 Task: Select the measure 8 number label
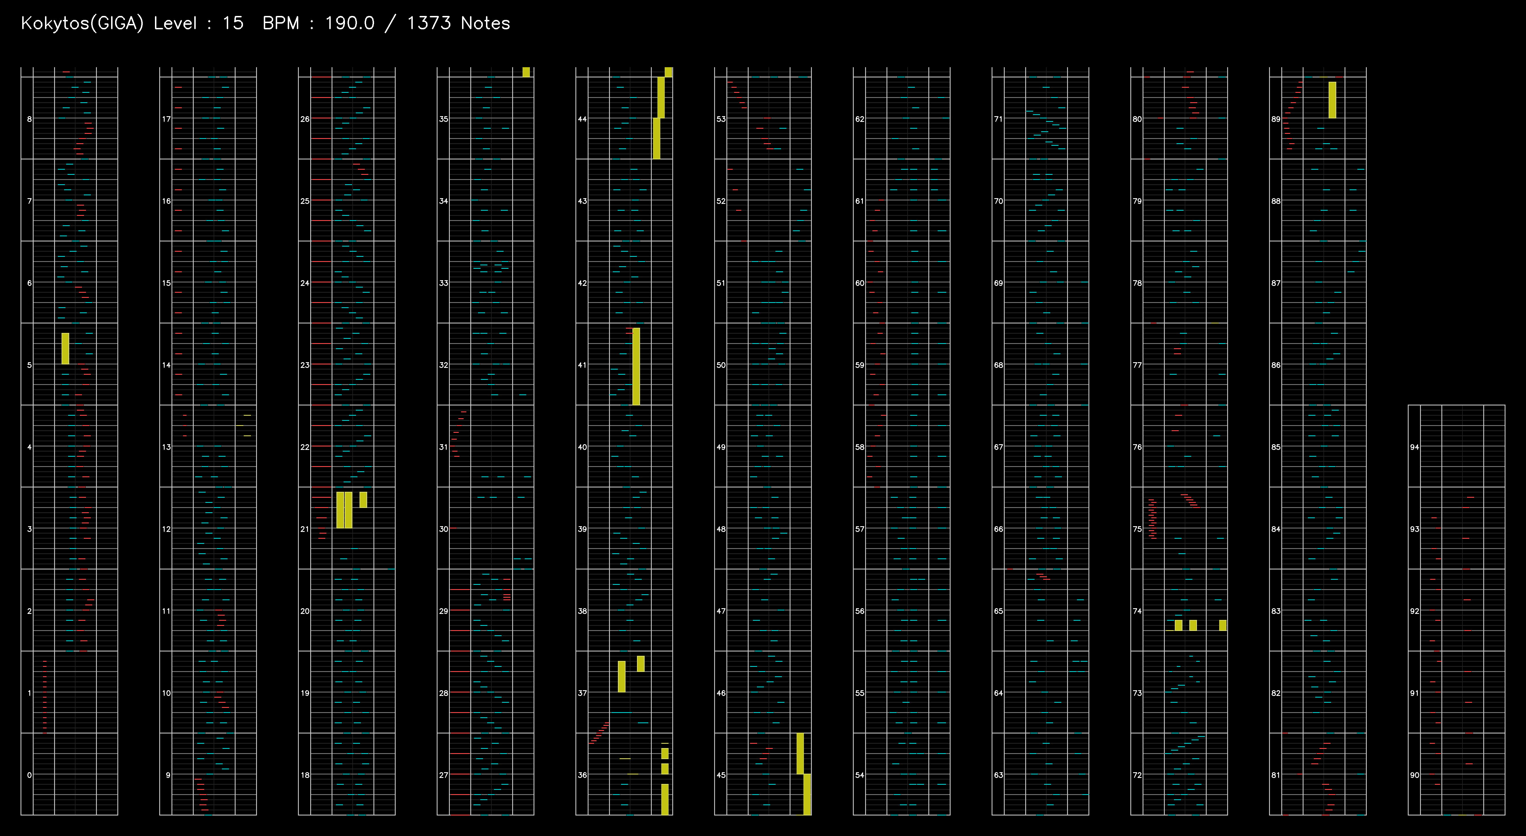tap(29, 119)
